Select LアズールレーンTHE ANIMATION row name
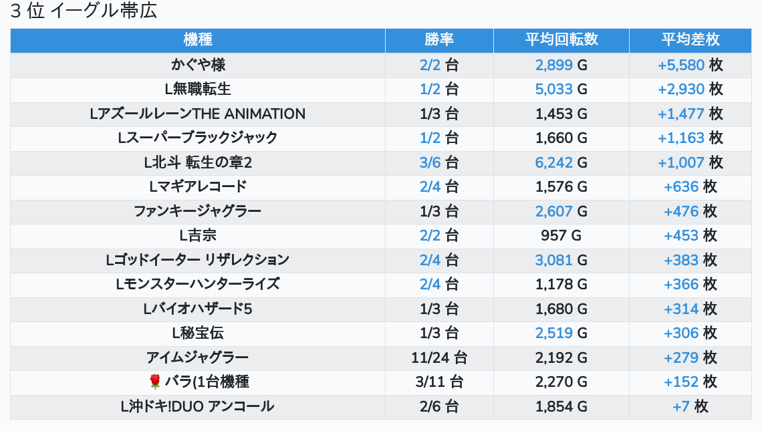762x431 pixels. click(x=198, y=114)
